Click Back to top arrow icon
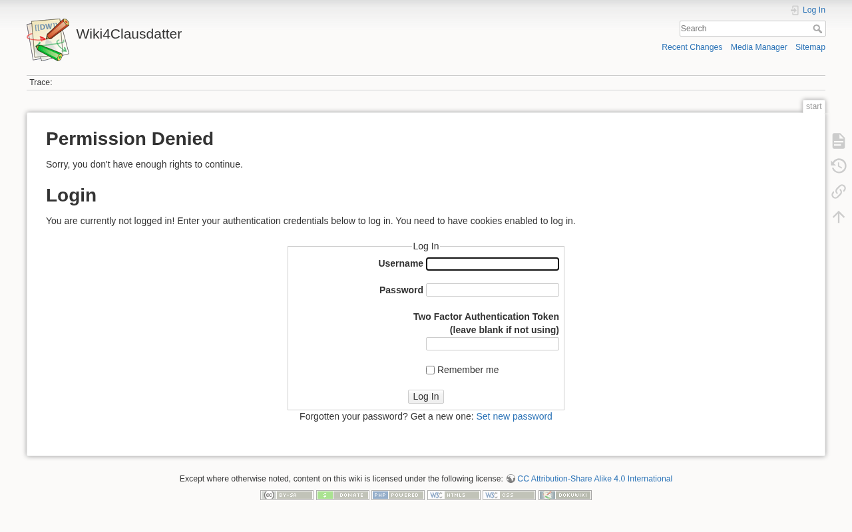The image size is (852, 532). point(839,217)
